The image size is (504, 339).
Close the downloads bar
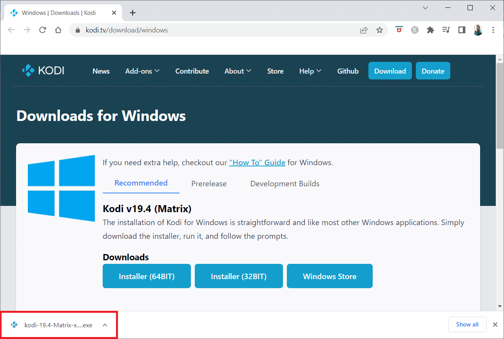(x=495, y=325)
